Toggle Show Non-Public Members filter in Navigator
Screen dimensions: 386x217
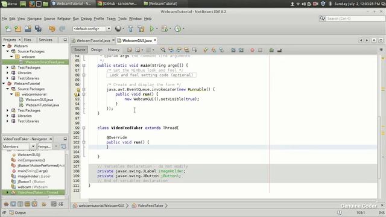(28, 204)
